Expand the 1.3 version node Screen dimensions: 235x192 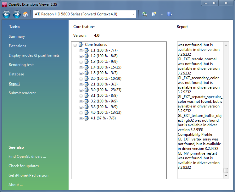pyautogui.click(x=81, y=62)
